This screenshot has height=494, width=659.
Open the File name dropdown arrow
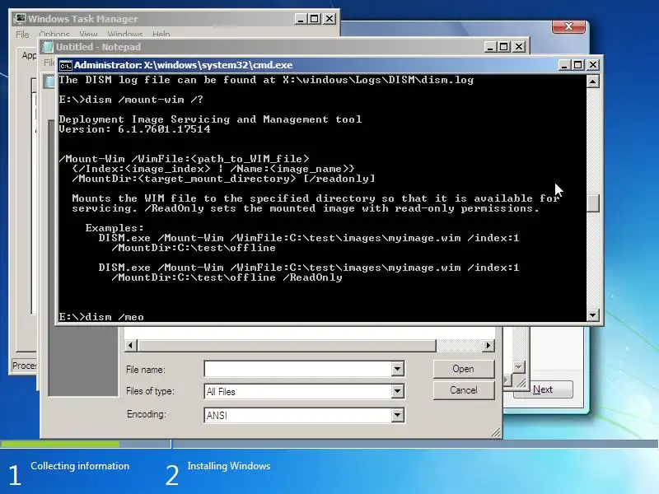[397, 369]
